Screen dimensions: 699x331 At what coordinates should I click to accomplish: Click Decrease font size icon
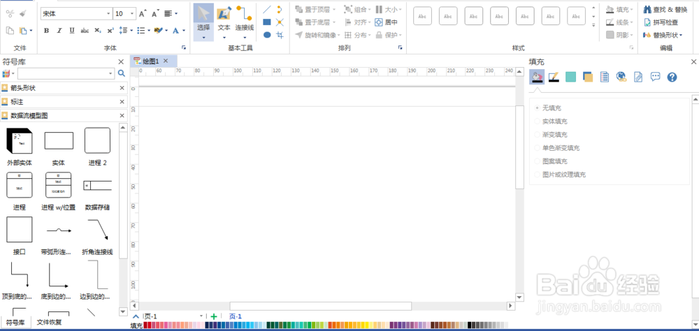tap(155, 14)
